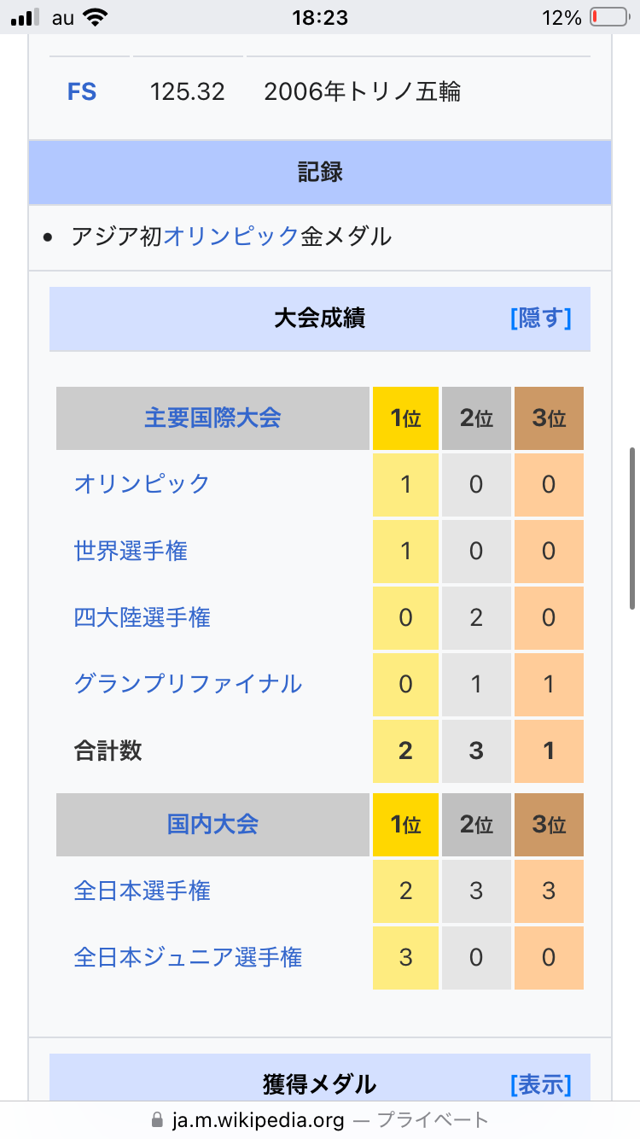Open the FS link

pyautogui.click(x=82, y=91)
